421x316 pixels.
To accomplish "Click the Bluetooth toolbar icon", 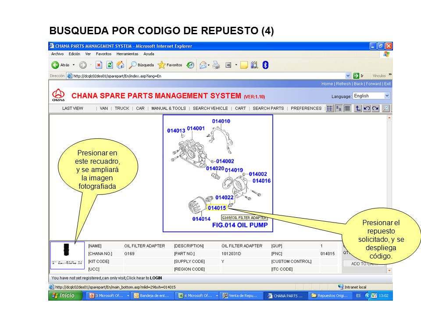I will coord(265,65).
